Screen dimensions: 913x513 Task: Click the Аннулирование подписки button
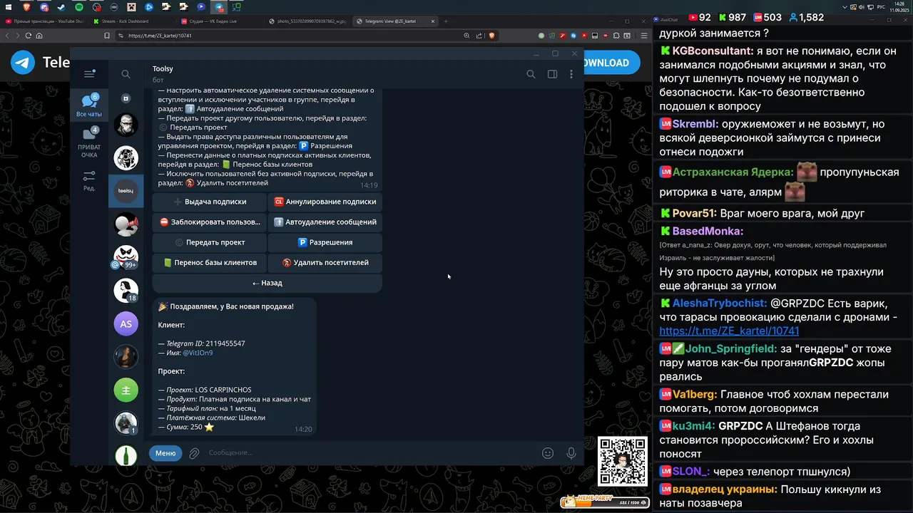pos(325,202)
